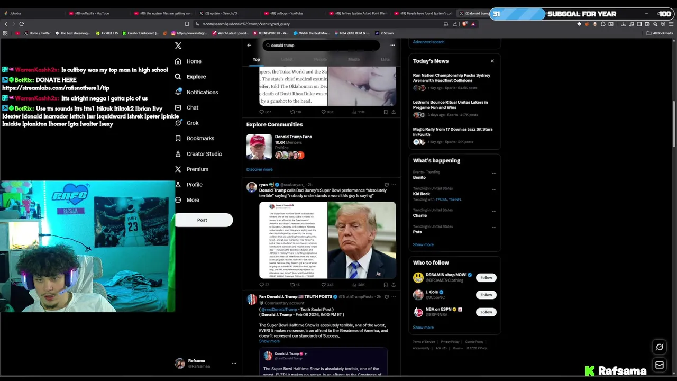677x381 pixels.
Task: Open options menu for Pats trend
Action: coord(494,228)
